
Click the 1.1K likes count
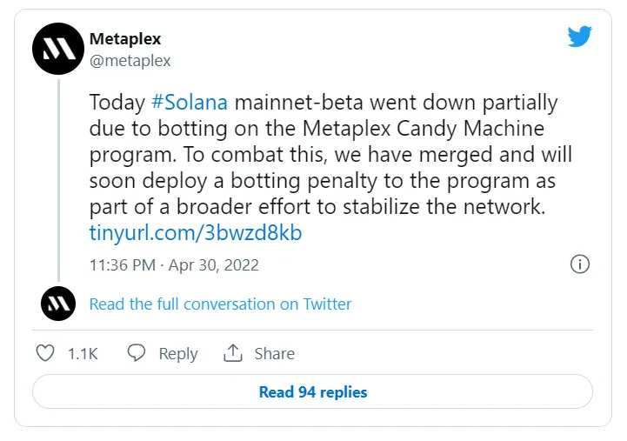point(83,354)
